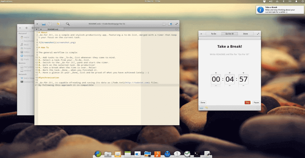Open the Calendar icon in the dock

coord(128,154)
